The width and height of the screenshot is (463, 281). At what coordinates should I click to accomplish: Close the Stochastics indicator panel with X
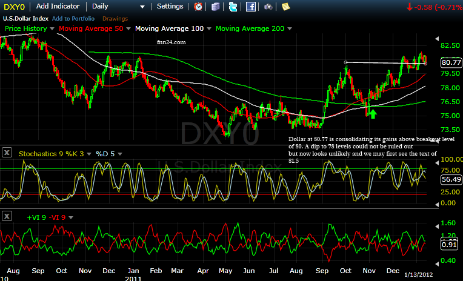pyautogui.click(x=7, y=153)
